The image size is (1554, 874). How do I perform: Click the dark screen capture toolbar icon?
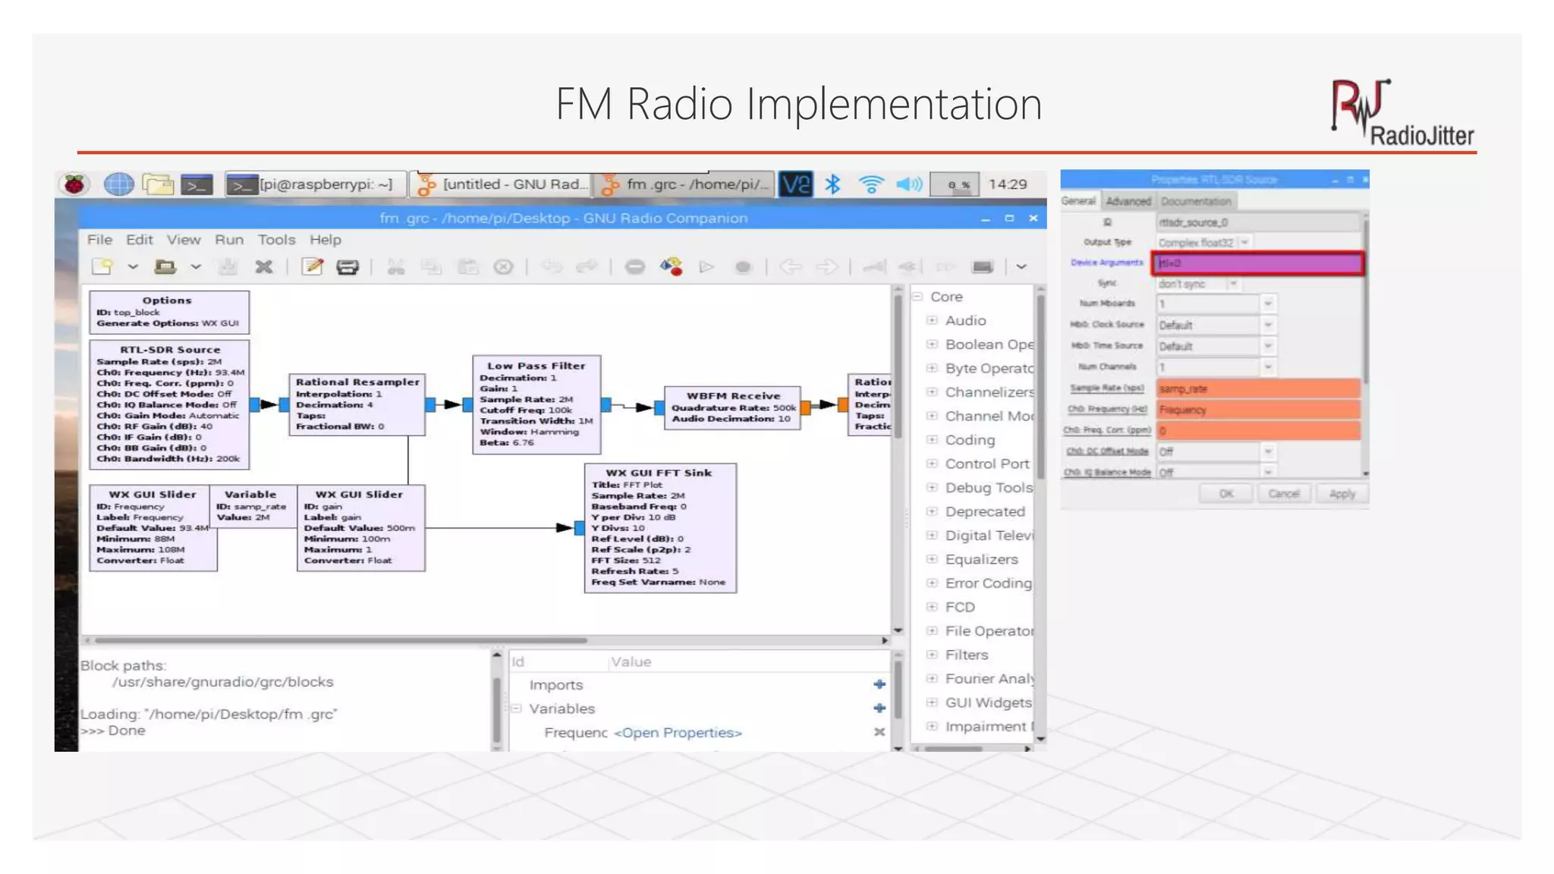coord(982,266)
